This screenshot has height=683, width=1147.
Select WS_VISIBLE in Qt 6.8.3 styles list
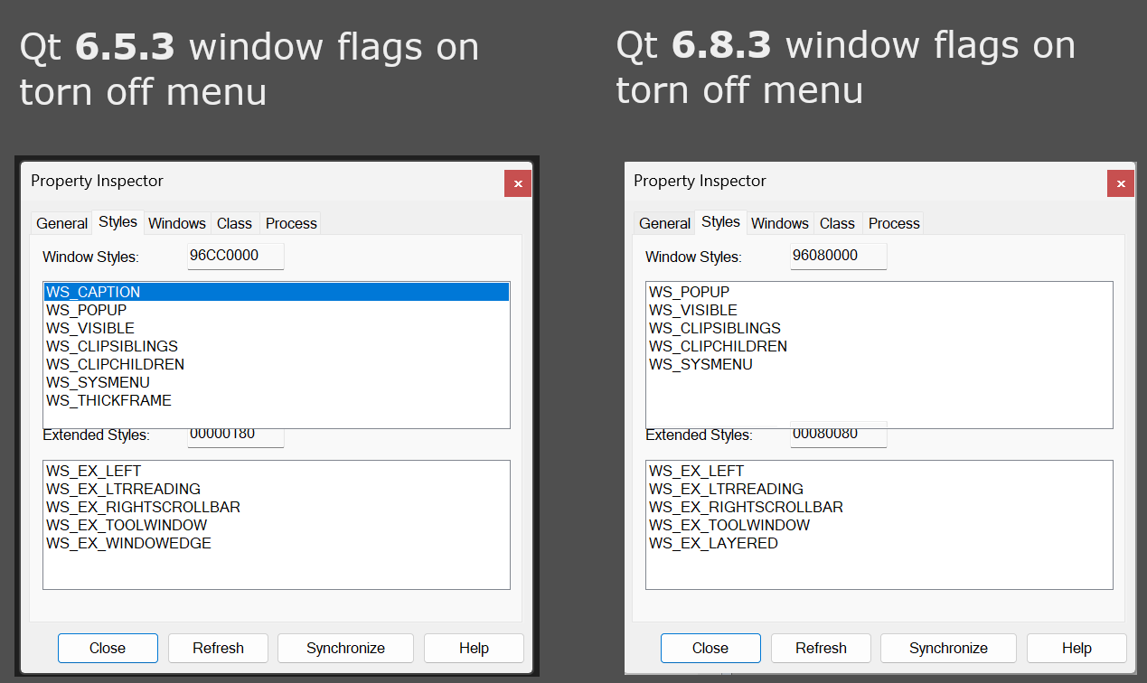pyautogui.click(x=879, y=310)
